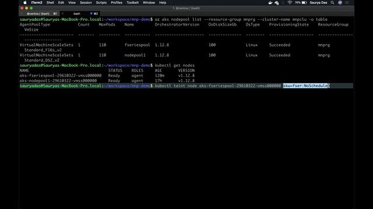Click the 'OsDiskSizeGb' column header

(x=223, y=24)
